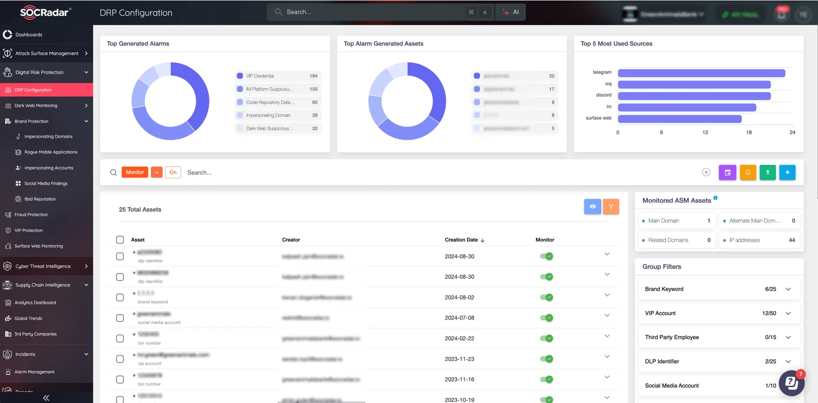Click the green download export icon

768,172
